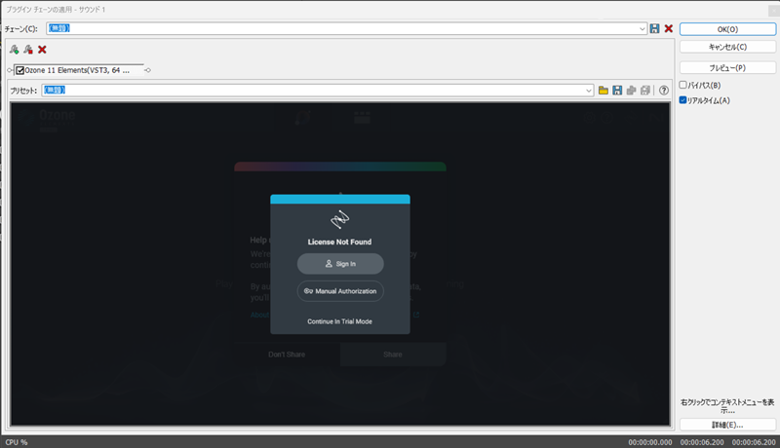The height and width of the screenshot is (448, 780).
Task: Click the red X below the chain field
Action: coord(42,49)
